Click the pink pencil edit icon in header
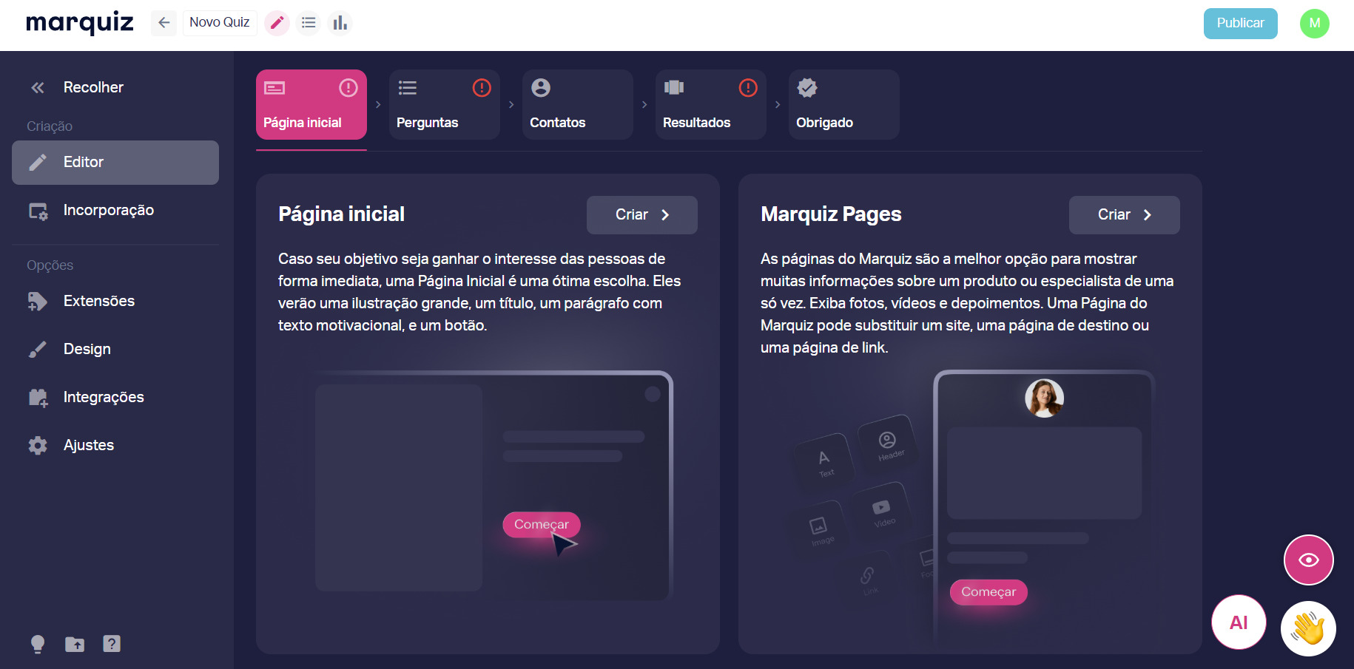The width and height of the screenshot is (1354, 669). (x=277, y=23)
